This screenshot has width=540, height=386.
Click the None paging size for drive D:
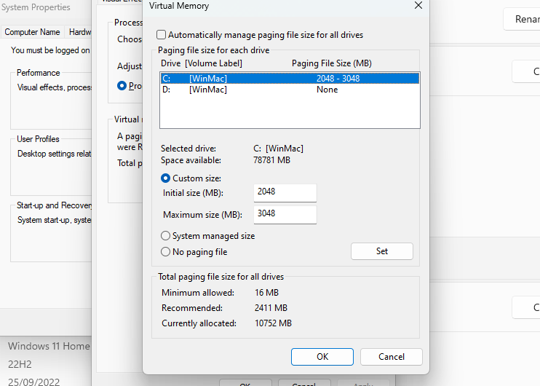coord(327,90)
